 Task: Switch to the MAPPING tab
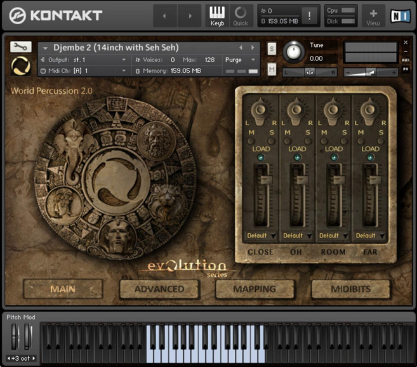coord(255,289)
